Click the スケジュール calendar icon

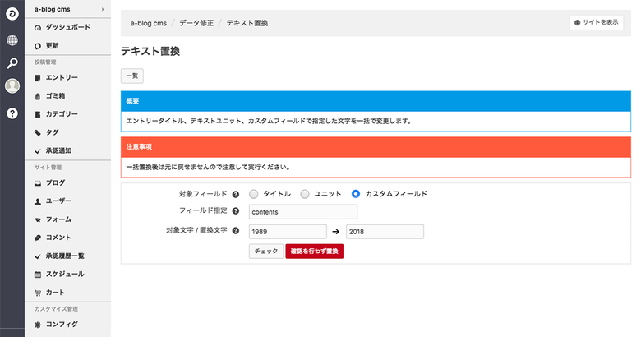tap(38, 275)
